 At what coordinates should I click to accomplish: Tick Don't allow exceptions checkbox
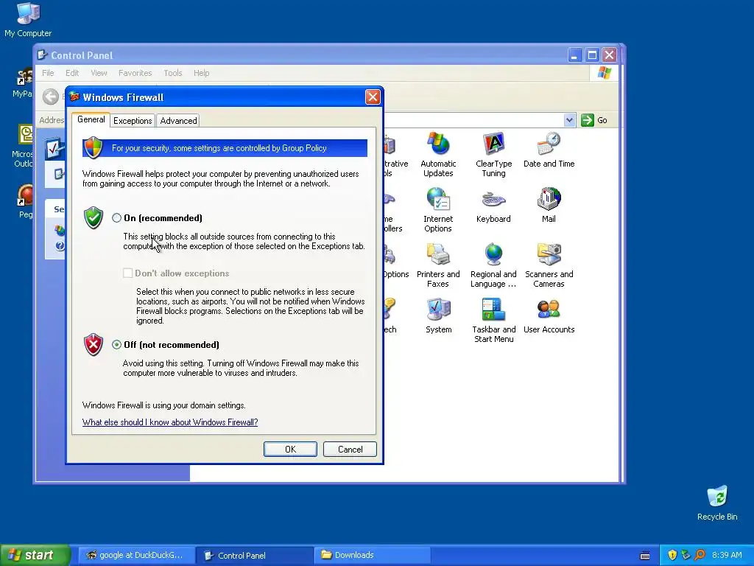[128, 273]
